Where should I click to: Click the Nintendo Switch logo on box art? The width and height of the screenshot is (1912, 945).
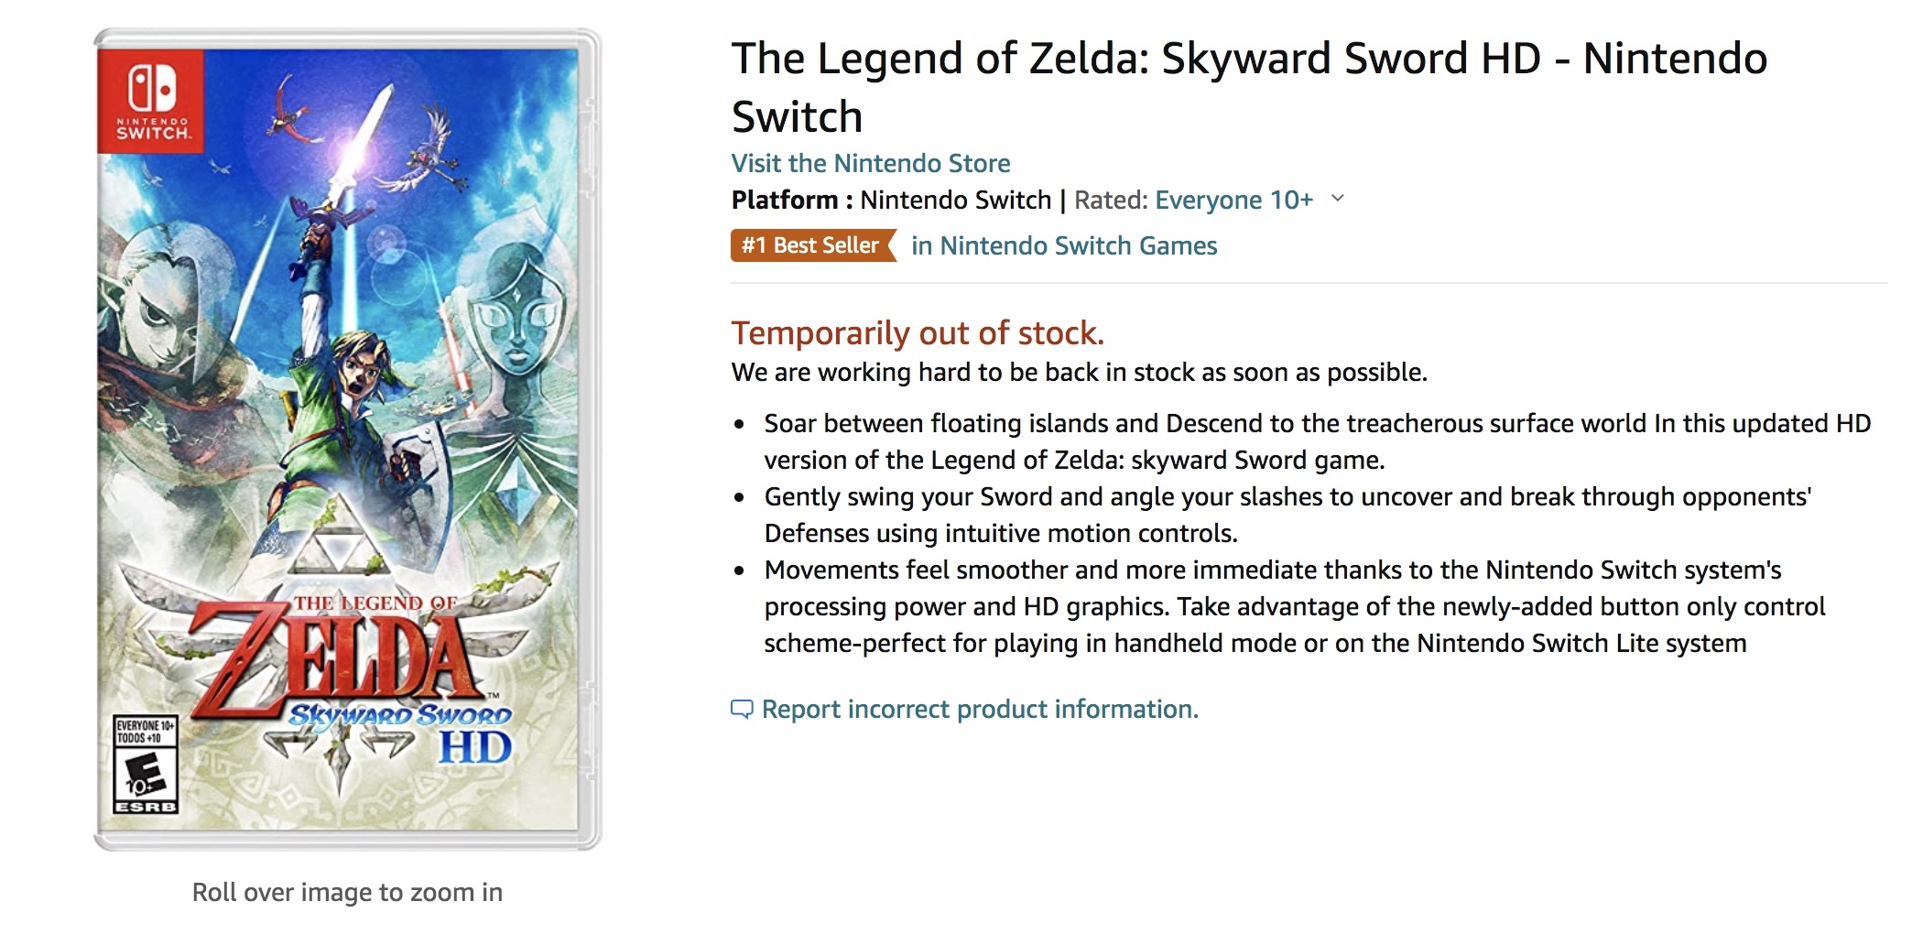tap(152, 101)
